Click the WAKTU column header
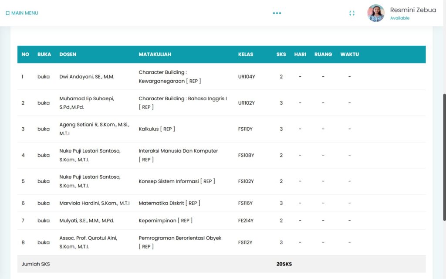The width and height of the screenshot is (446, 279). pos(350,54)
